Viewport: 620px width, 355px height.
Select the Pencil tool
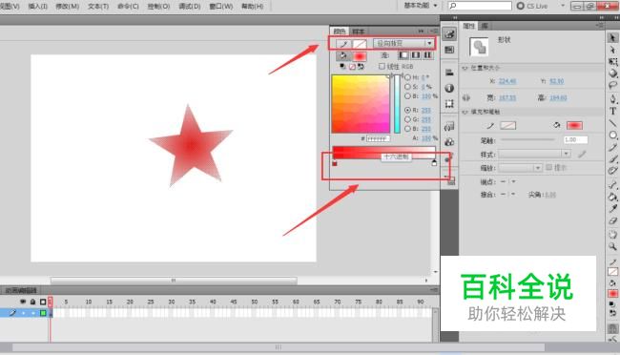coord(612,147)
